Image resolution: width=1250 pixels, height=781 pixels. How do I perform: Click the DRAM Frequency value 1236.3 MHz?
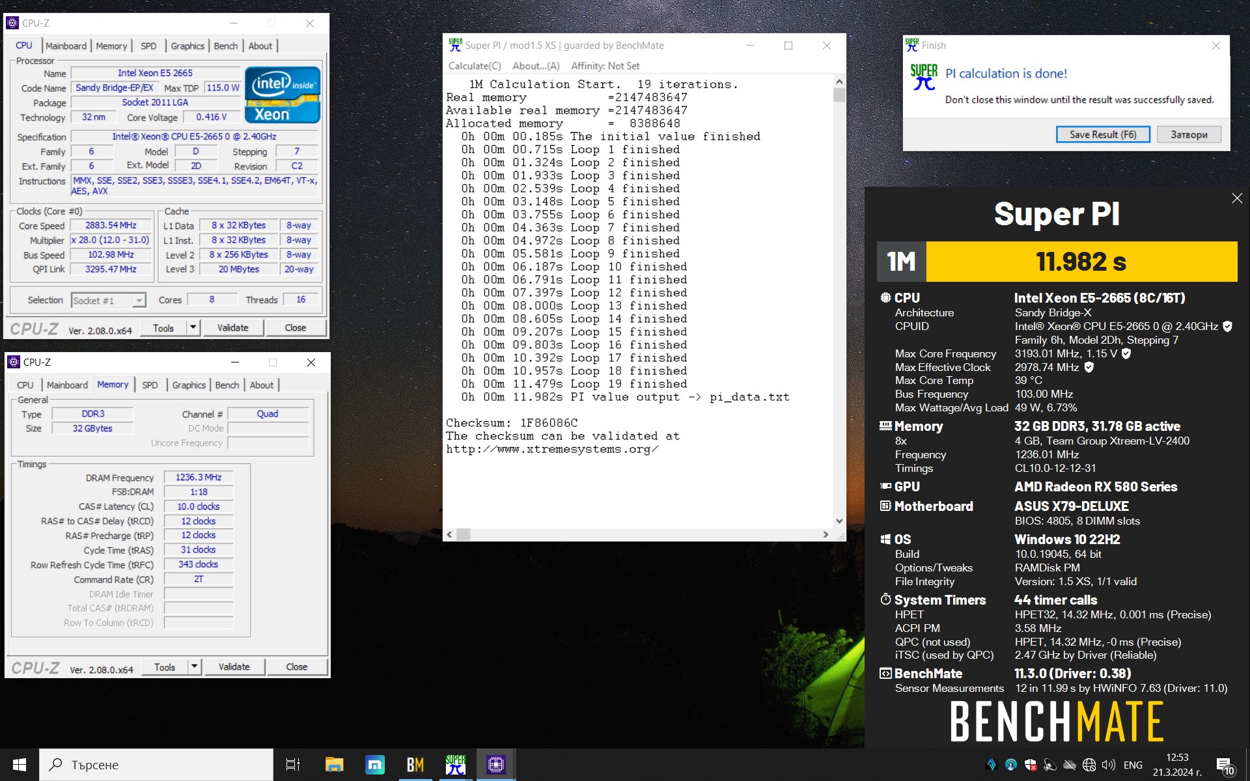tap(199, 477)
